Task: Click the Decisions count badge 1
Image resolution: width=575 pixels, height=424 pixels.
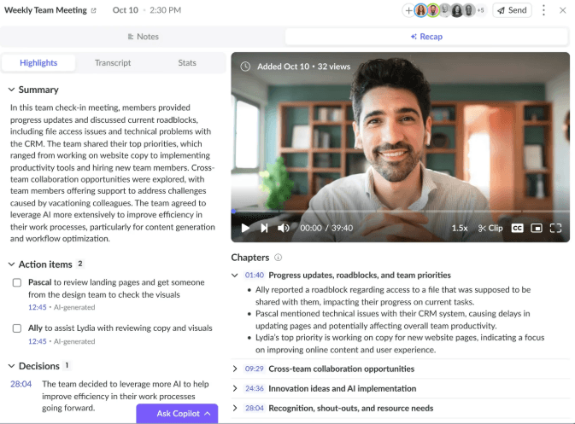Action: 67,365
